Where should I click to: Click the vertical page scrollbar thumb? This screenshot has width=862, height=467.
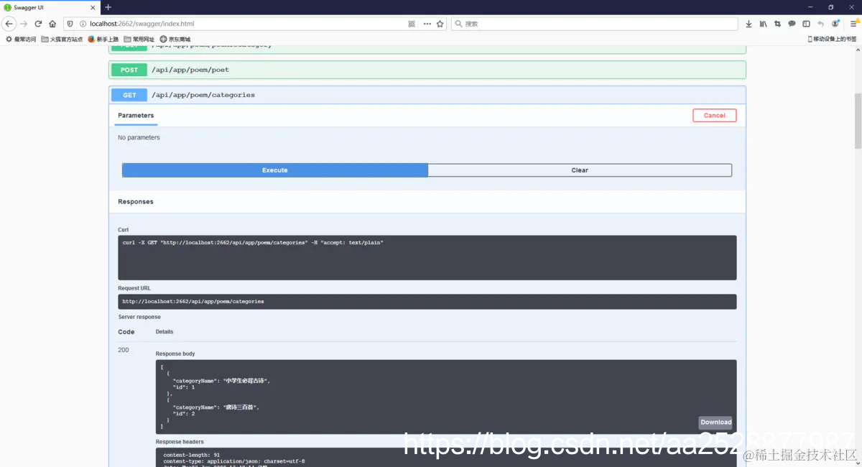[858, 120]
